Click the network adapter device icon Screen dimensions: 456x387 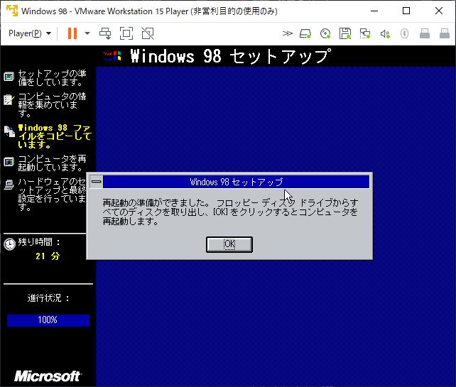point(365,33)
